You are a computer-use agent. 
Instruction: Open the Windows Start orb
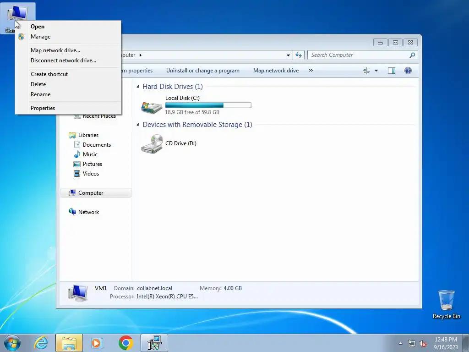pyautogui.click(x=12, y=343)
